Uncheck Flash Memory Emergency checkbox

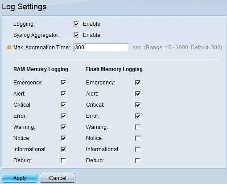pyautogui.click(x=138, y=83)
